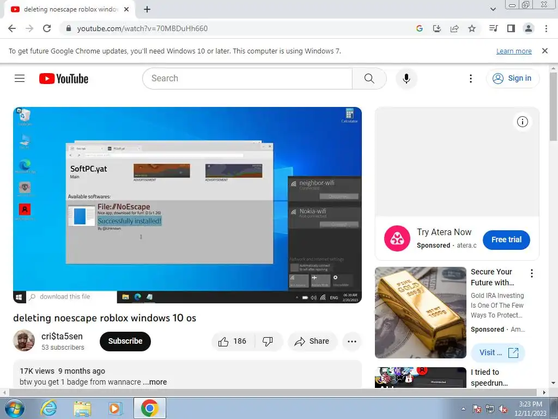View site information lock icon
This screenshot has width=558, height=419.
[69, 28]
